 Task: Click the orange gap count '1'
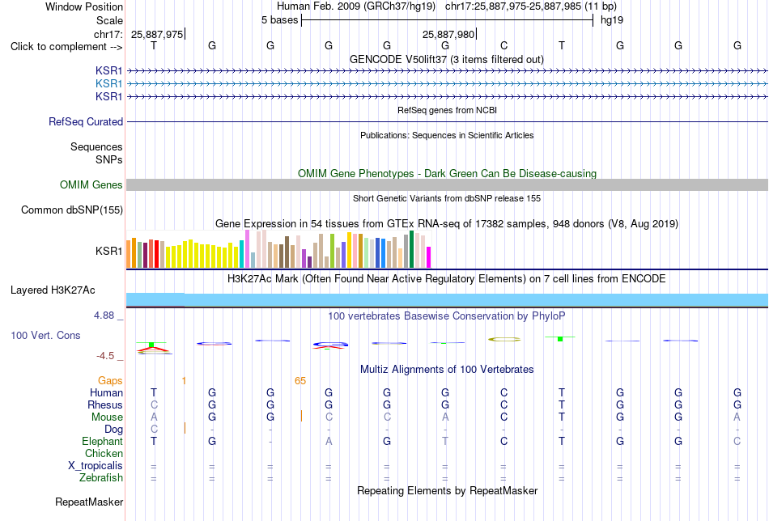[184, 381]
